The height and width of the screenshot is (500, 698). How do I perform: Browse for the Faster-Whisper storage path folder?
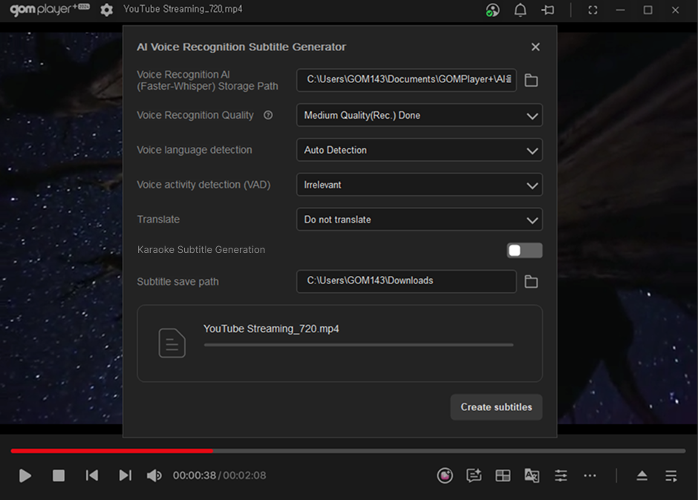pyautogui.click(x=531, y=80)
